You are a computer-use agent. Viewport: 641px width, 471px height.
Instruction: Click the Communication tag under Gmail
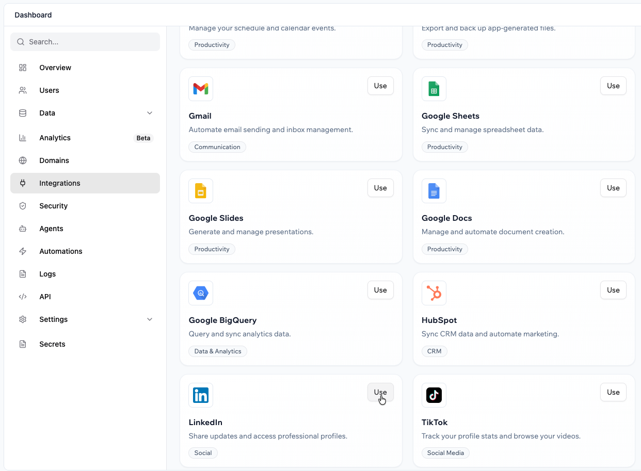217,147
